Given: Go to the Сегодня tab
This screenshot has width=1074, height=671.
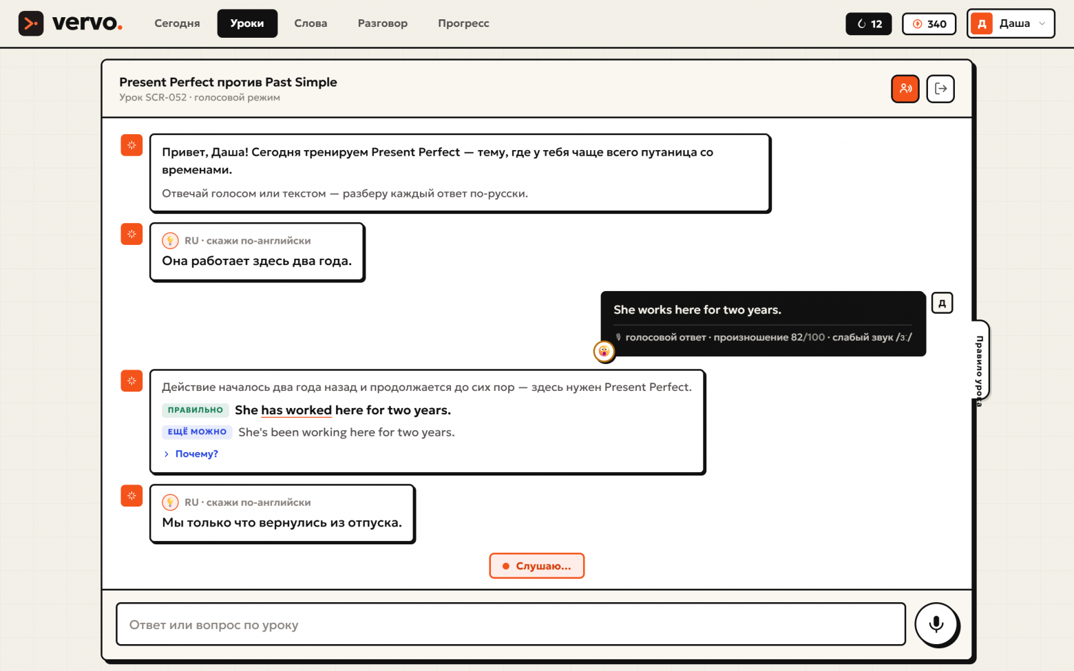Looking at the screenshot, I should tap(178, 23).
